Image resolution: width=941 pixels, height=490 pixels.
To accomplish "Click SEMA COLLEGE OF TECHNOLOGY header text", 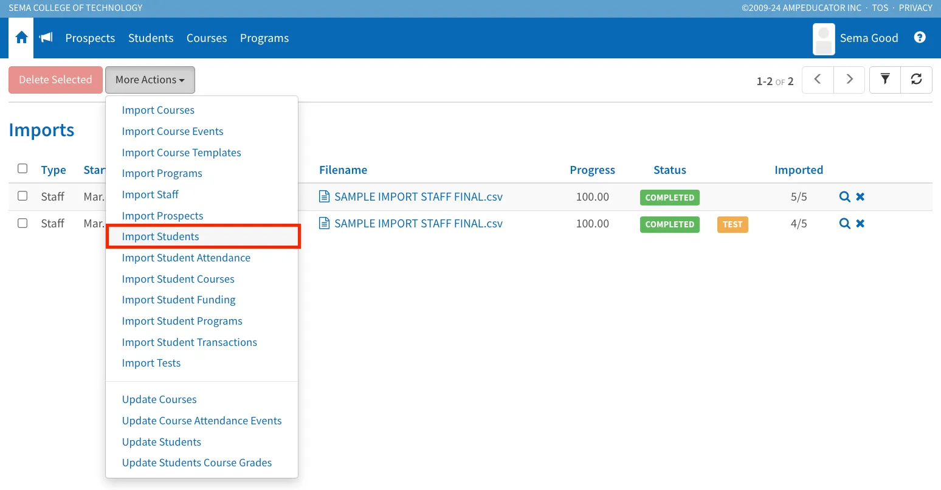I will (75, 8).
